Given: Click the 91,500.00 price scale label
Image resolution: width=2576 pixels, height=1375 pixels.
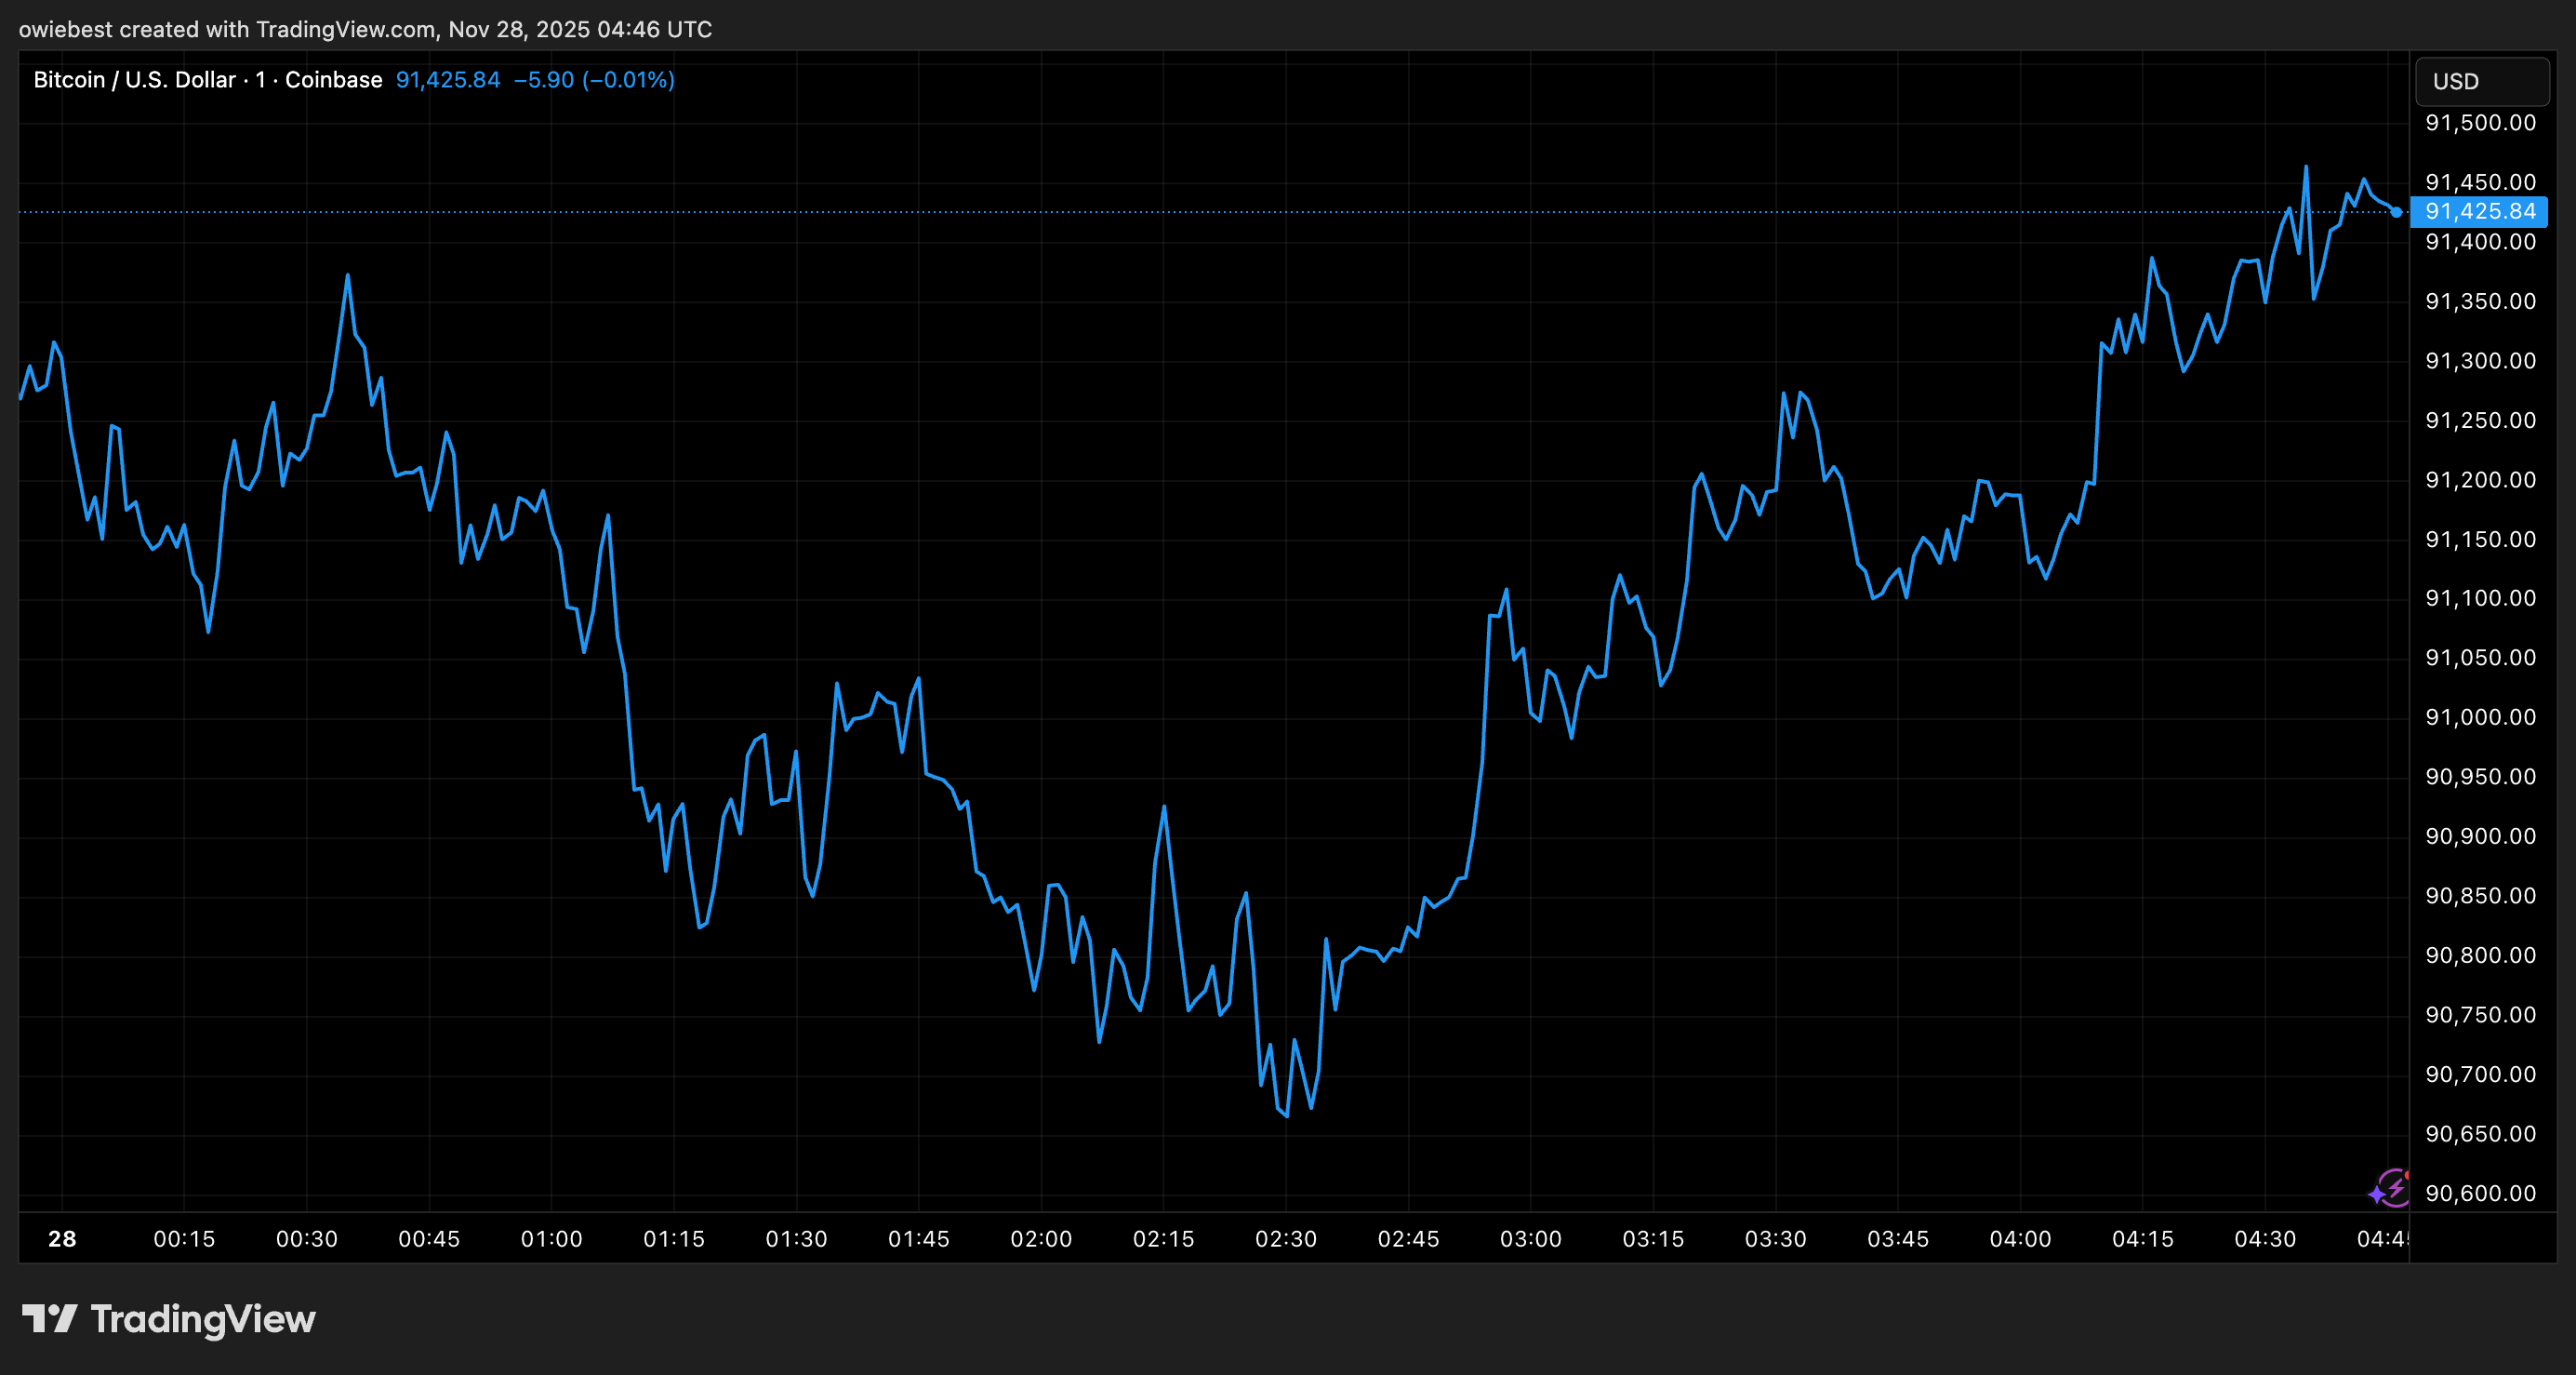Looking at the screenshot, I should [2480, 123].
